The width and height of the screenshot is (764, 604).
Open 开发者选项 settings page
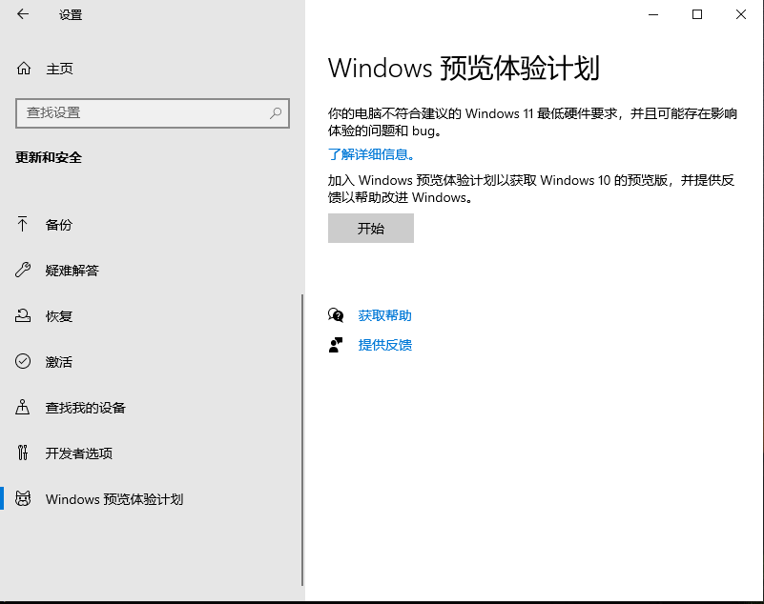[x=151, y=453]
